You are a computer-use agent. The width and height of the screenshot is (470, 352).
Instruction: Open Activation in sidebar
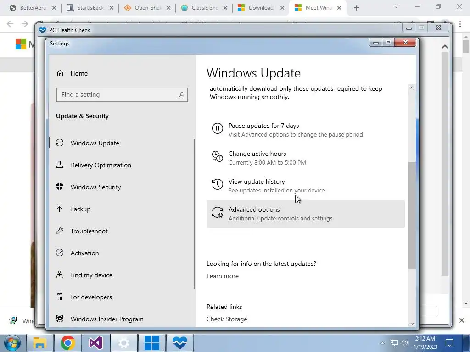point(84,253)
